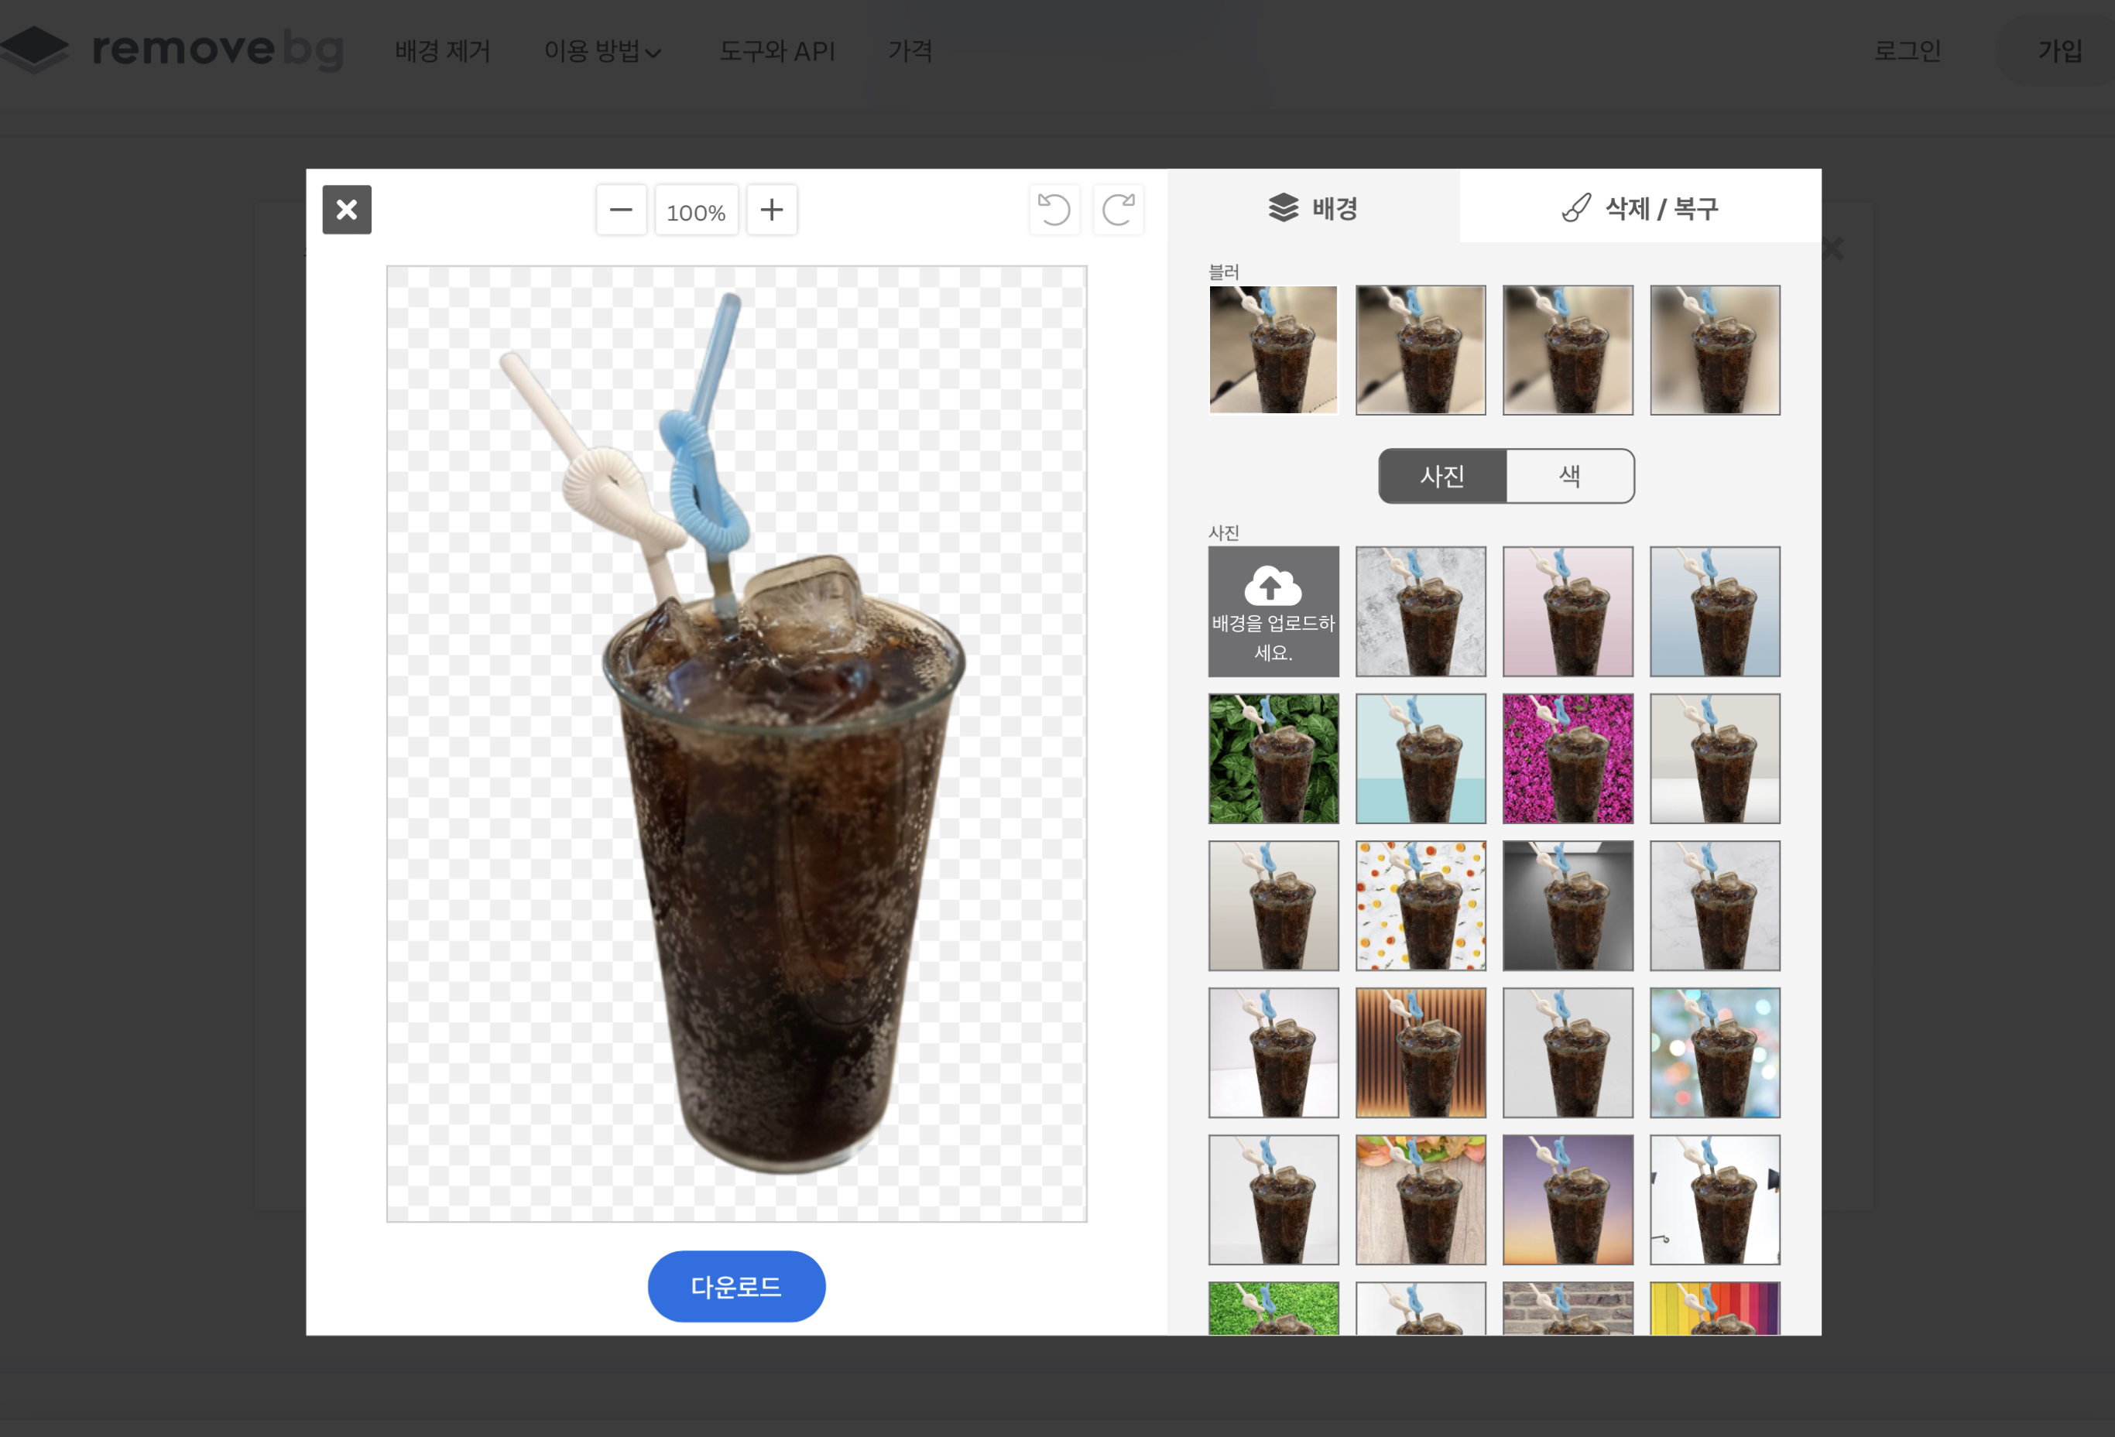The image size is (2115, 1437).
Task: Click the zoom in plus button
Action: pos(771,210)
